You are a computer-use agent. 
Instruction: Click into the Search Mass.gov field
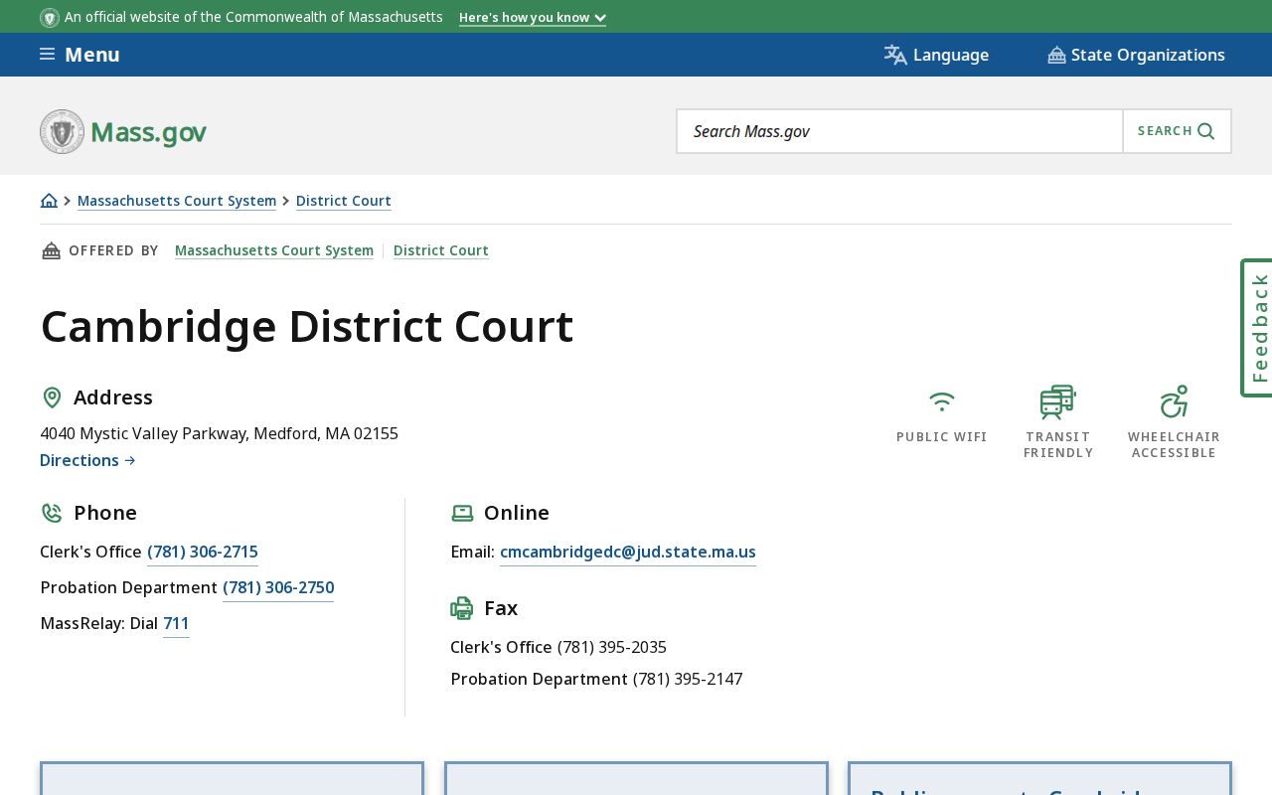tap(899, 131)
